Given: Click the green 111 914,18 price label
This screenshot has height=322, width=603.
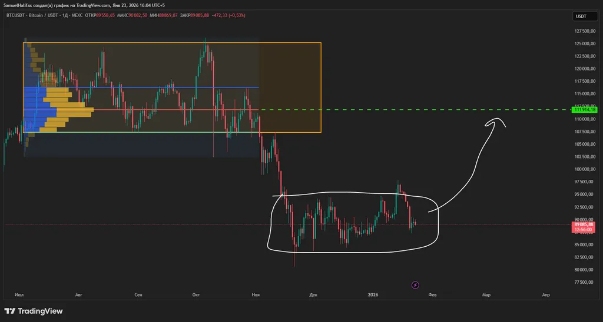Looking at the screenshot, I should point(585,109).
